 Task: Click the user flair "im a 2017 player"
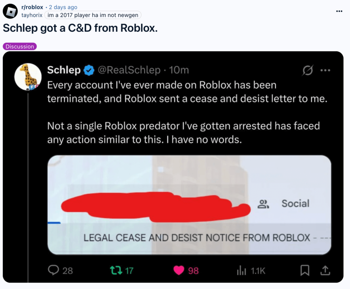93,15
